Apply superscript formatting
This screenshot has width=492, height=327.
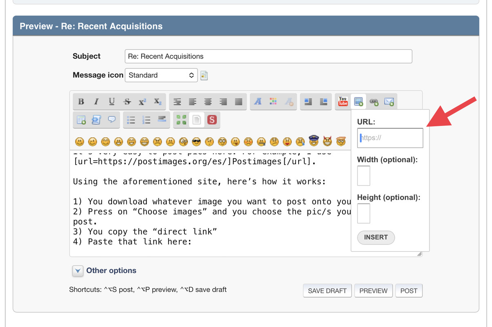(x=142, y=102)
